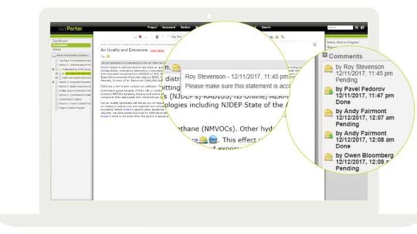The image size is (417, 234).
Task: Open the style dropdown in the editor toolbar
Action: 176,37
